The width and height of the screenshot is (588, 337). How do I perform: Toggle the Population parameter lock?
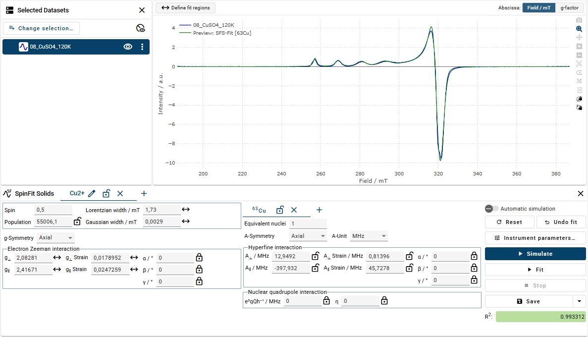click(77, 222)
